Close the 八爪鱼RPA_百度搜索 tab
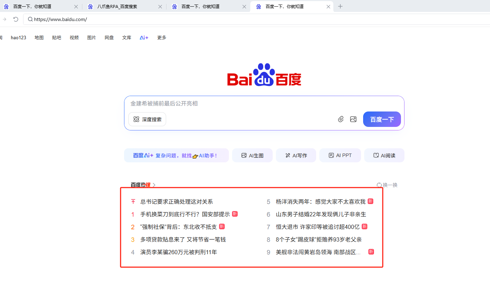 [x=160, y=7]
